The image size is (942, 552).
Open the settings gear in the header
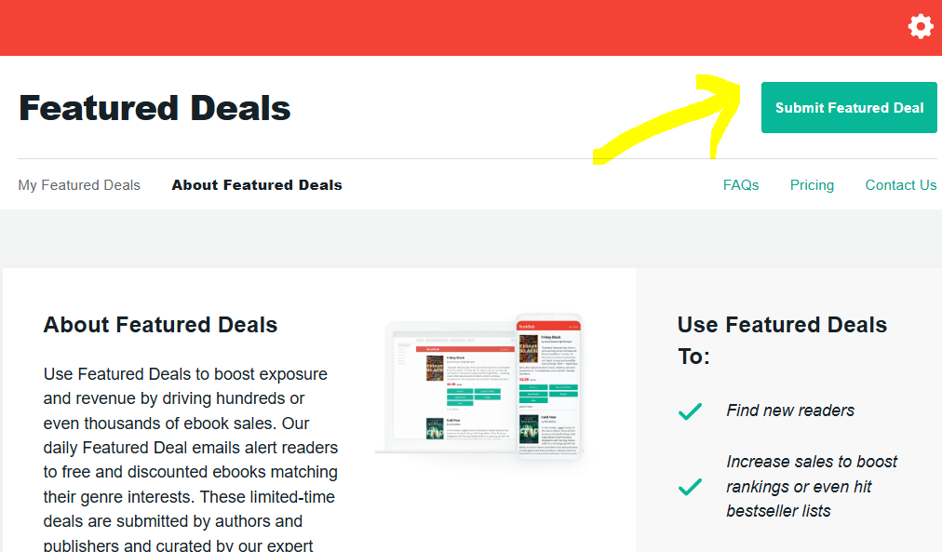click(x=920, y=26)
